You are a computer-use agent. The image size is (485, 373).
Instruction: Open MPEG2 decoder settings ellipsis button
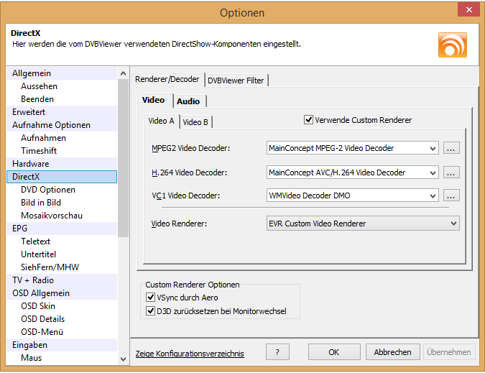451,148
